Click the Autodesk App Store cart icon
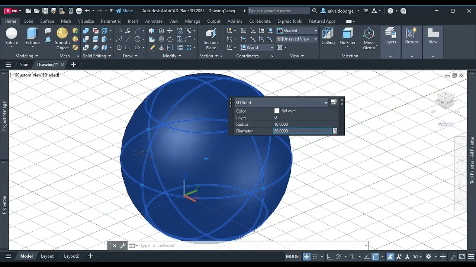The width and height of the screenshot is (476, 267). click(366, 11)
